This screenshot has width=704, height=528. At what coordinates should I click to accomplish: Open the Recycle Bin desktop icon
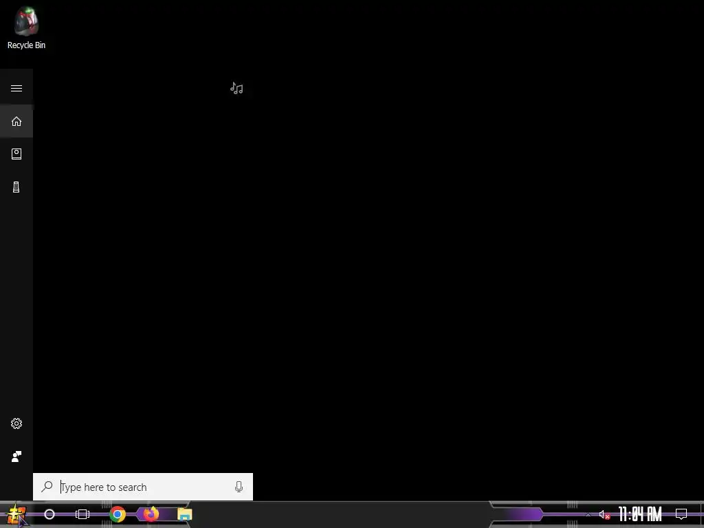[26, 27]
